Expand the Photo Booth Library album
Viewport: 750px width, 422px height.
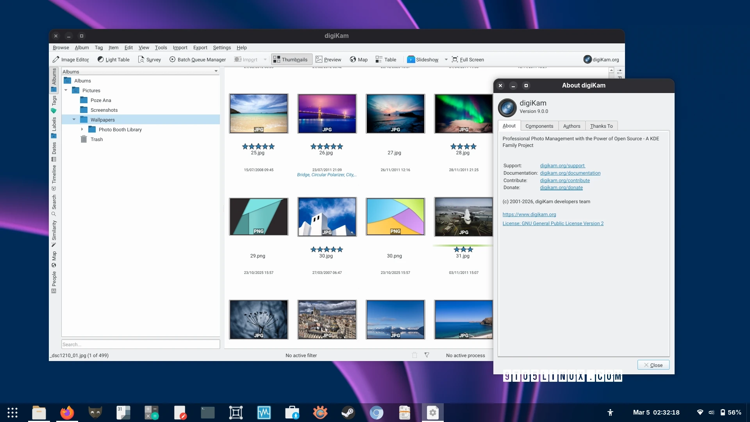tap(82, 129)
